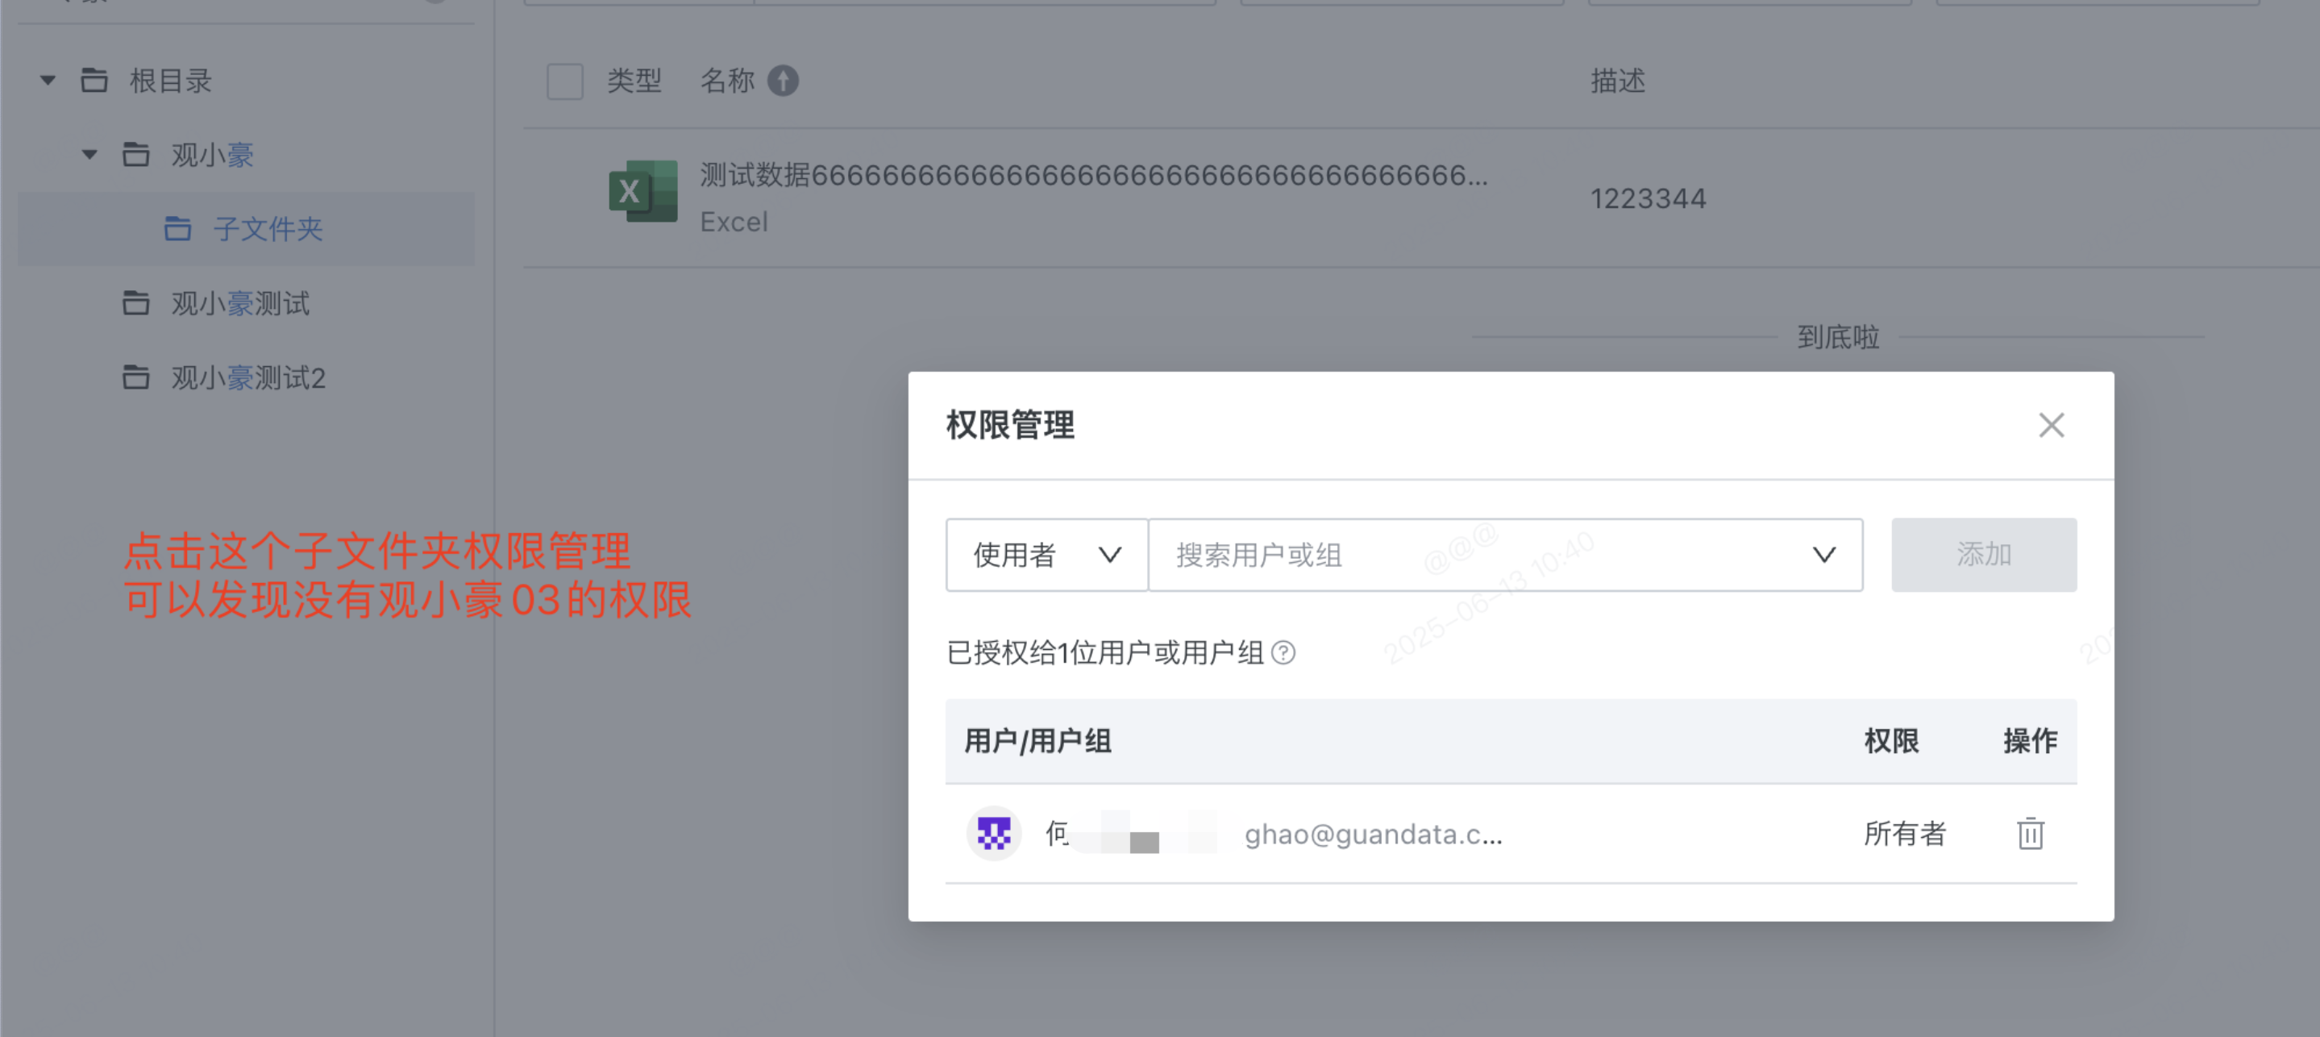Click the 描述 column header

click(1618, 81)
